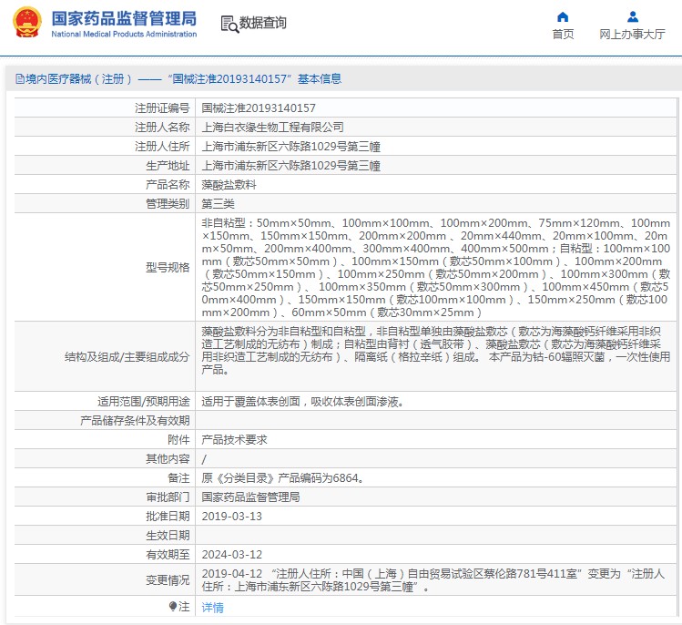Click the 备注 value 原《分类目录》产品编码为6864

(x=282, y=478)
